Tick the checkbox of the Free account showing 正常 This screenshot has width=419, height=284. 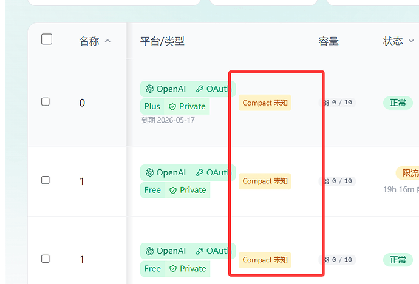click(46, 259)
